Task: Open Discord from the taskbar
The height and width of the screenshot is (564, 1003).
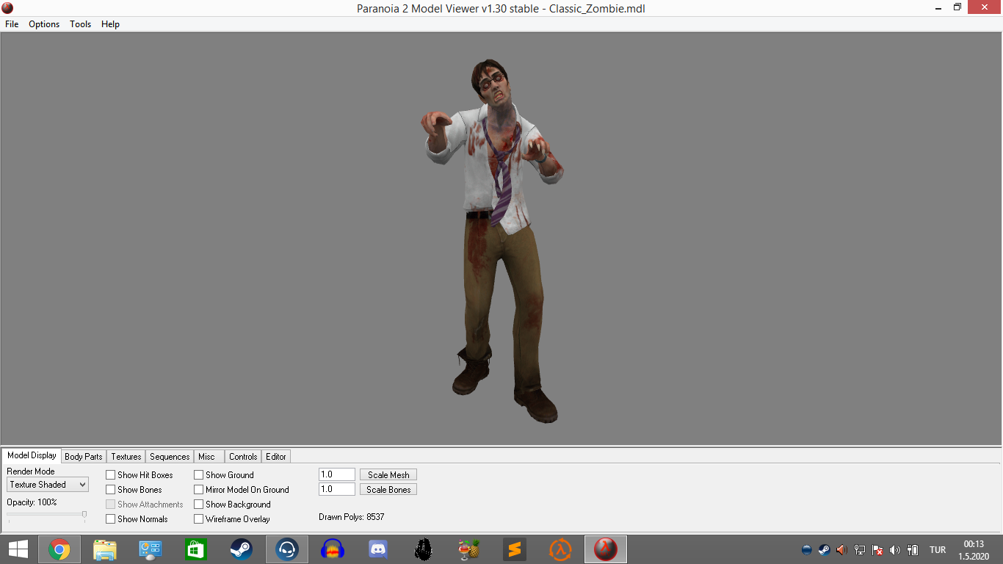Action: click(378, 549)
